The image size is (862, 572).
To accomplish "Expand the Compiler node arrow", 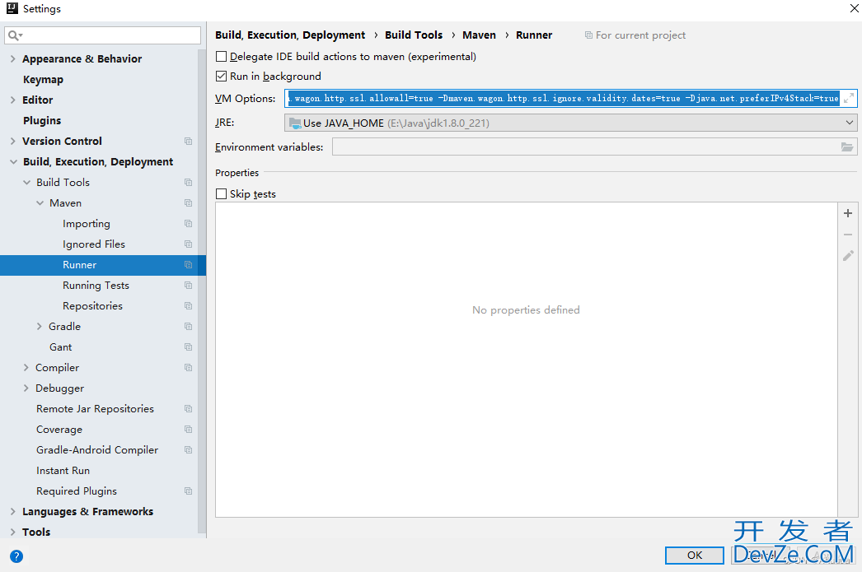I will pos(26,368).
